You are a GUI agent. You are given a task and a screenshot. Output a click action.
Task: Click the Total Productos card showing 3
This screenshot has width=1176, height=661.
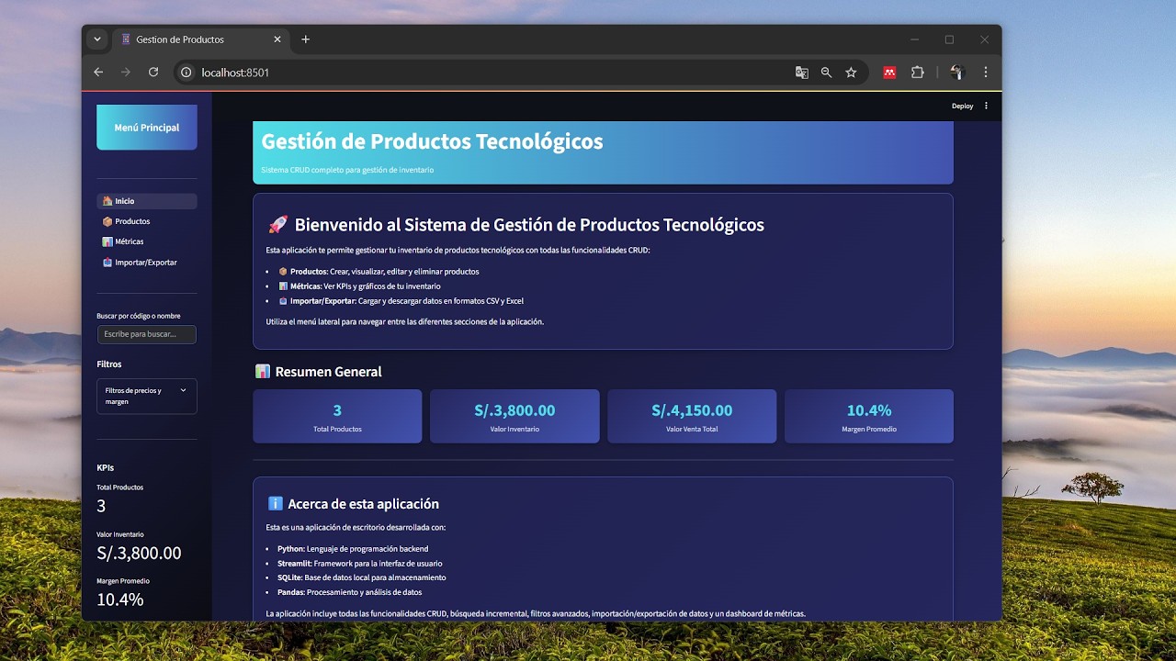coord(337,416)
